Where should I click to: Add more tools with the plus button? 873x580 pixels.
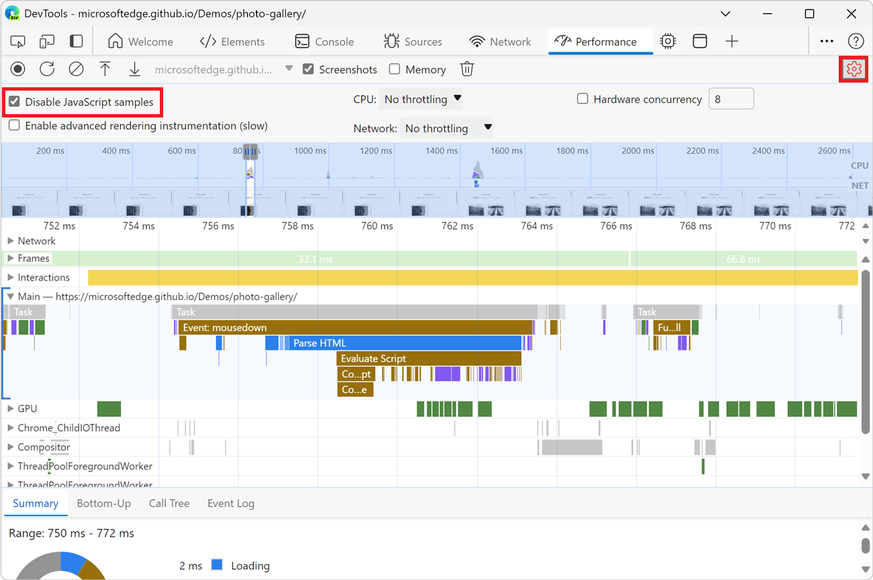click(x=731, y=41)
